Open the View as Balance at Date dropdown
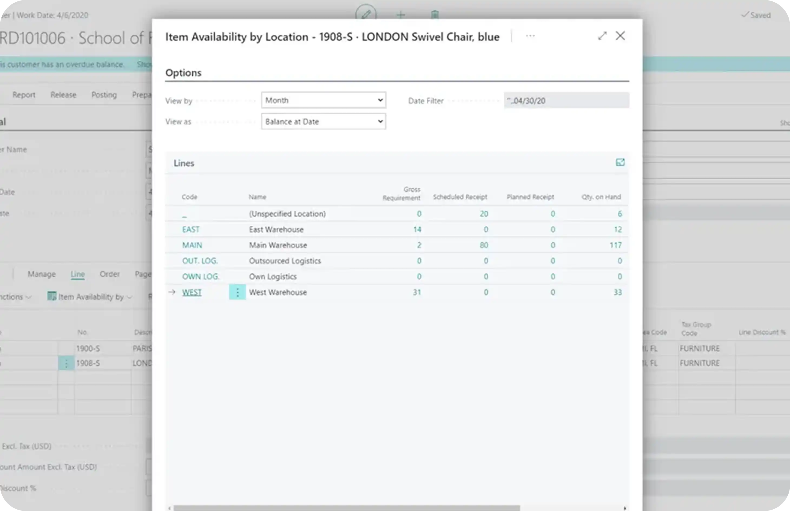790x511 pixels. coord(323,122)
